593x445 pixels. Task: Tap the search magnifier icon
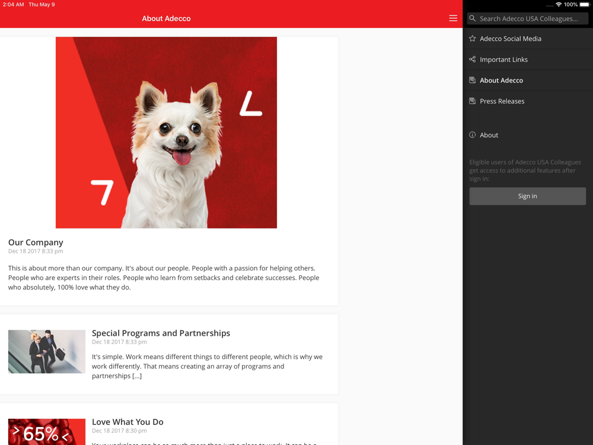click(x=473, y=18)
